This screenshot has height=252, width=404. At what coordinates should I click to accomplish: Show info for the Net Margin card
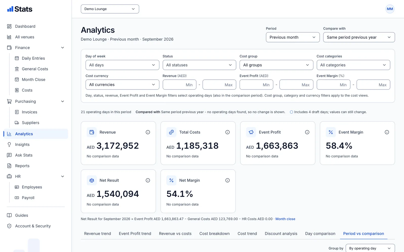coord(228,180)
